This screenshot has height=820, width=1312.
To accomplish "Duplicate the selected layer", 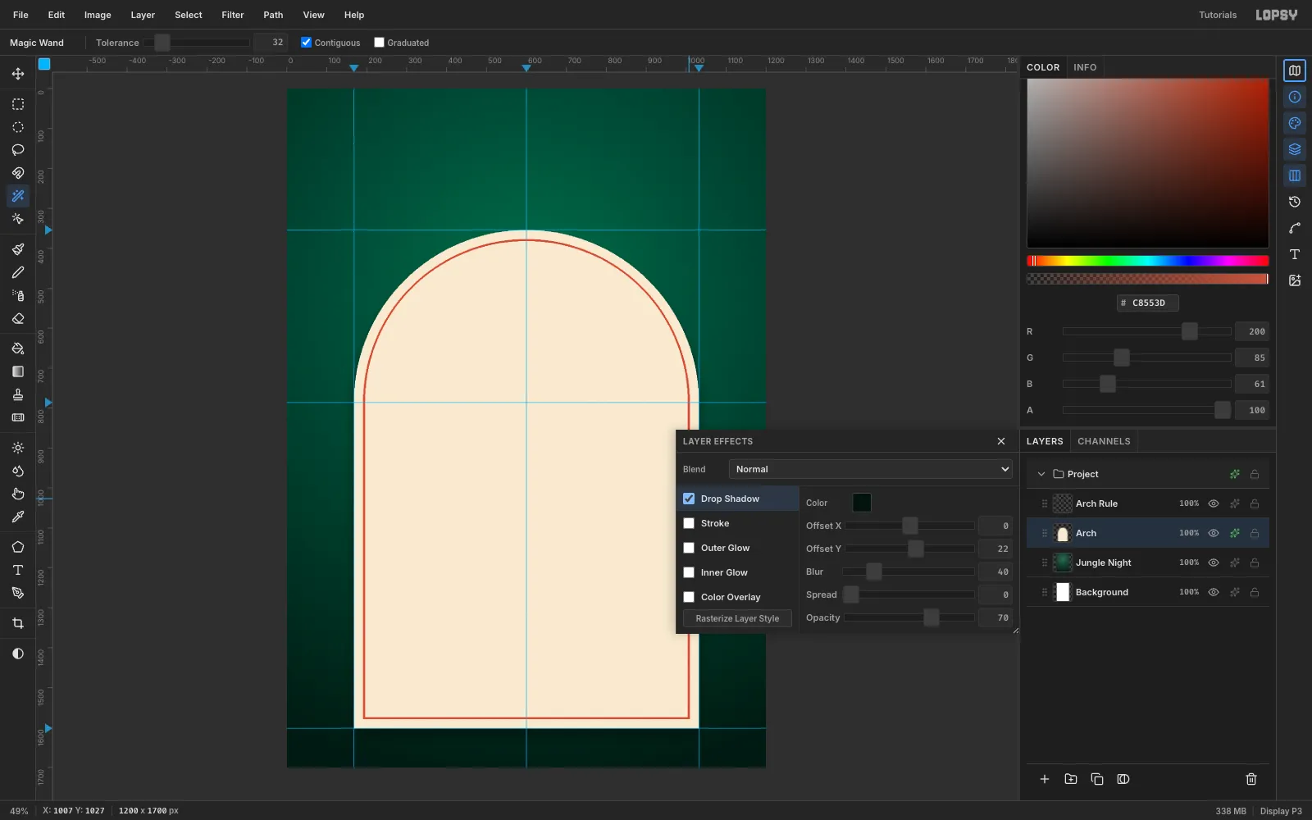I will (1097, 779).
